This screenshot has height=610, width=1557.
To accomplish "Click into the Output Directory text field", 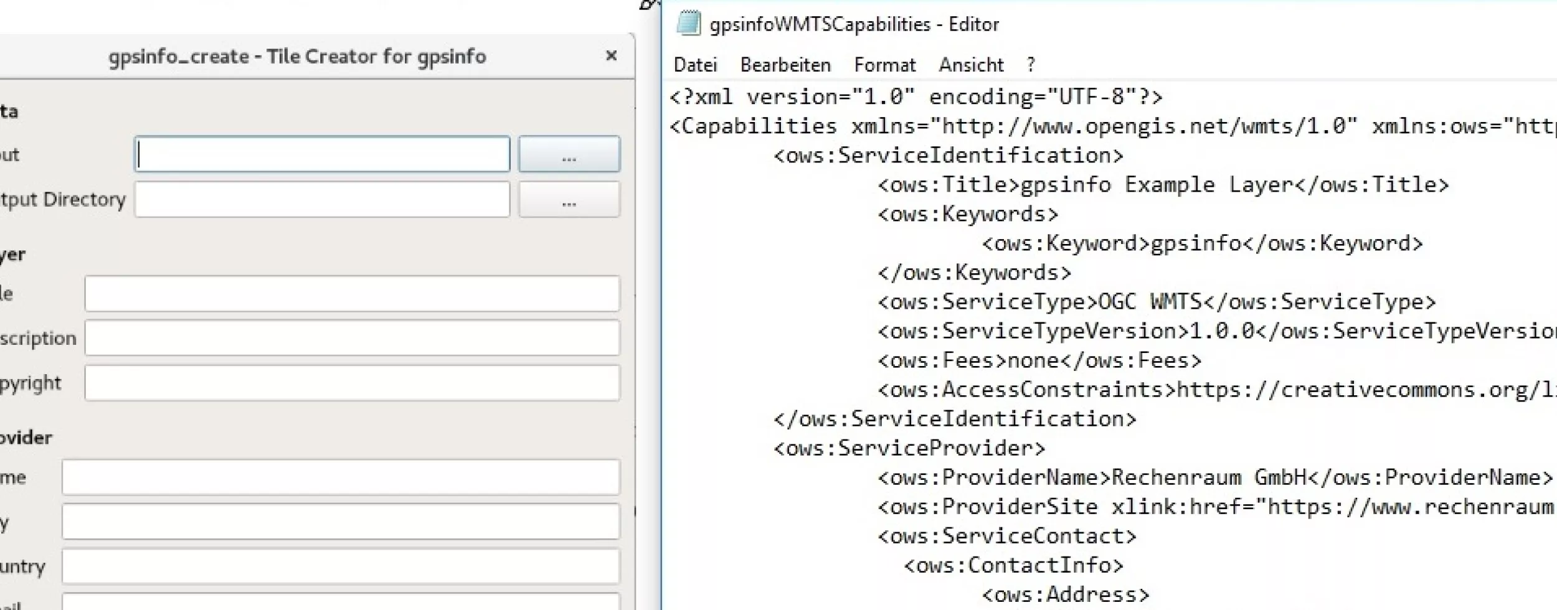I will [x=322, y=200].
